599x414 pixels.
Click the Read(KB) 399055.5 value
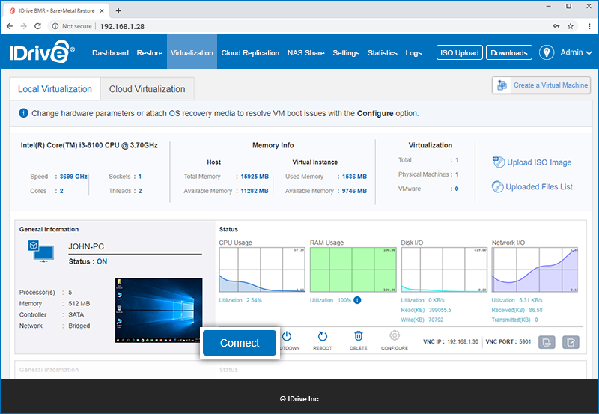click(440, 310)
